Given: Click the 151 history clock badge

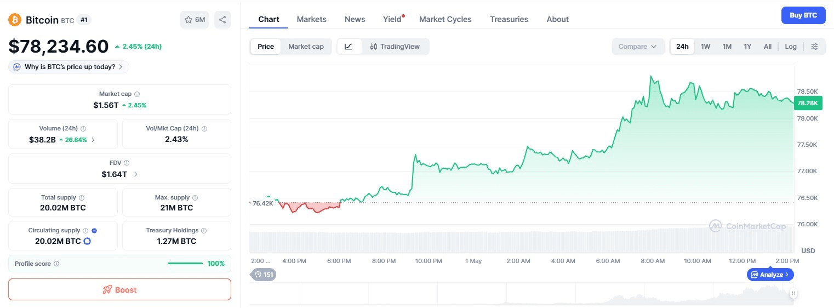Looking at the screenshot, I should (264, 275).
